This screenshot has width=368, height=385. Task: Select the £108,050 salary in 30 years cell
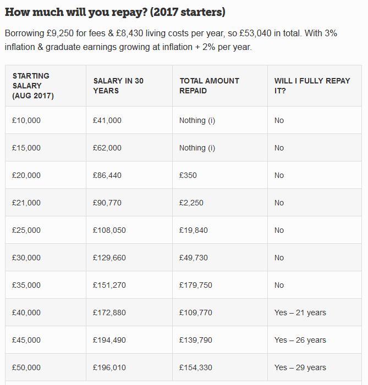point(129,230)
